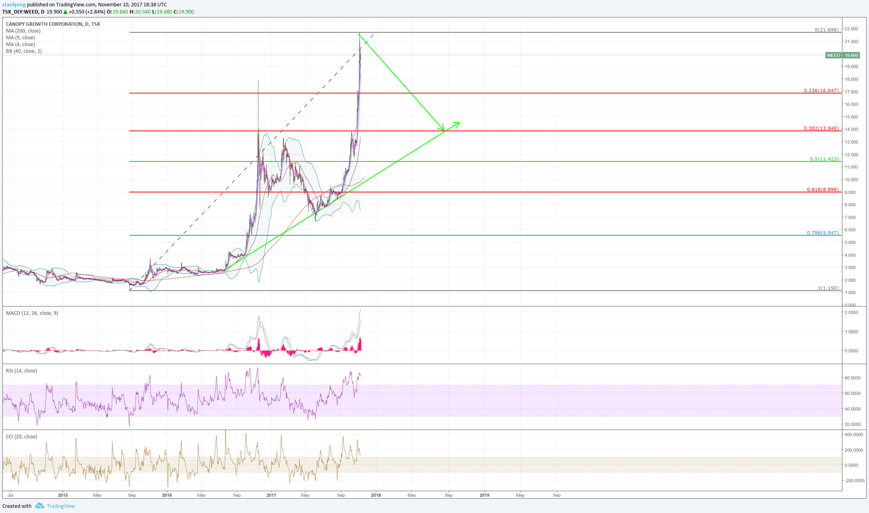869x513 pixels.
Task: Click the 2016 label on time axis
Action: click(x=167, y=495)
